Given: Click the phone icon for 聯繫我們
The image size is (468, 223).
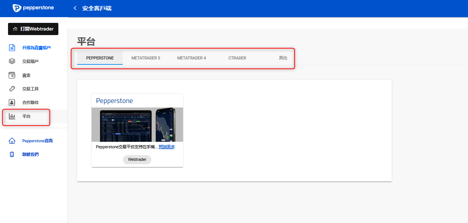Looking at the screenshot, I should pyautogui.click(x=12, y=154).
